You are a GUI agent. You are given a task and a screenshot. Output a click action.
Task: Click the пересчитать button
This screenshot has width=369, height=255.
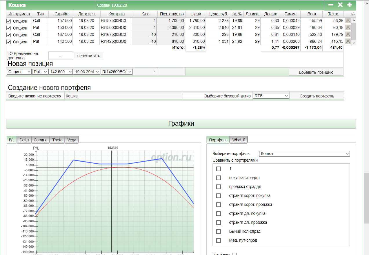coord(89,56)
